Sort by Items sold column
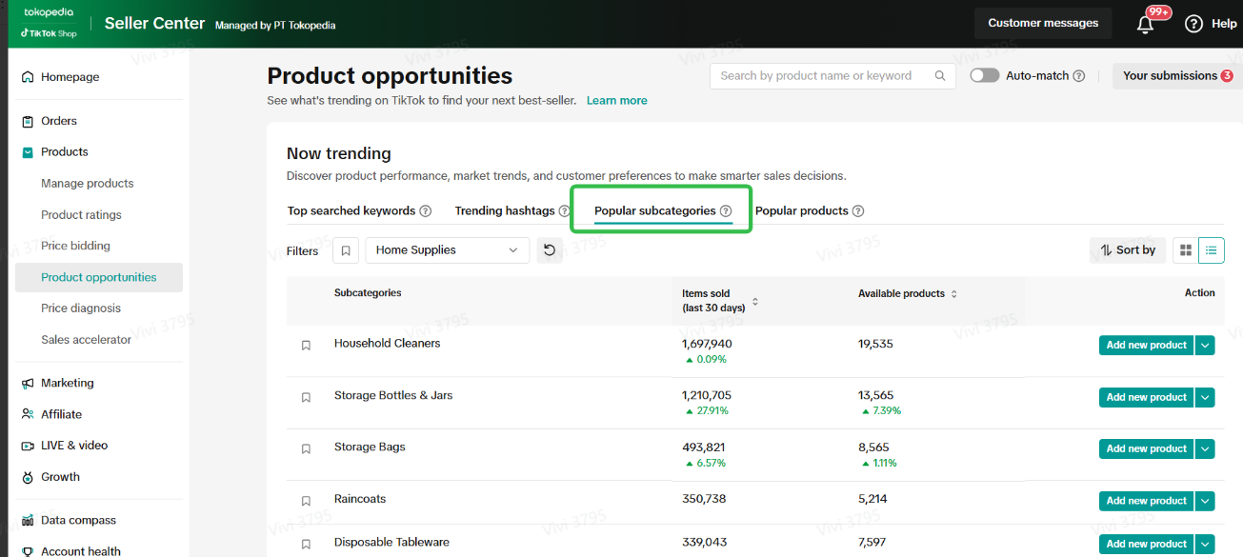1243x557 pixels. 755,301
